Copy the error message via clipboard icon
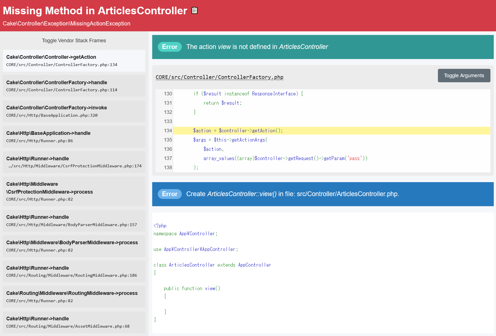 click(x=194, y=10)
